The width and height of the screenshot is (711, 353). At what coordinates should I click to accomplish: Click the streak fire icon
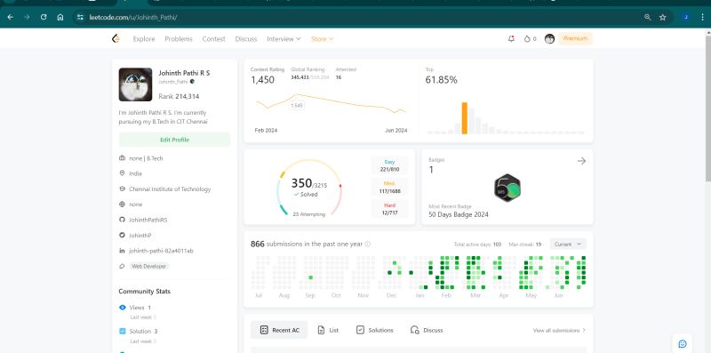527,39
